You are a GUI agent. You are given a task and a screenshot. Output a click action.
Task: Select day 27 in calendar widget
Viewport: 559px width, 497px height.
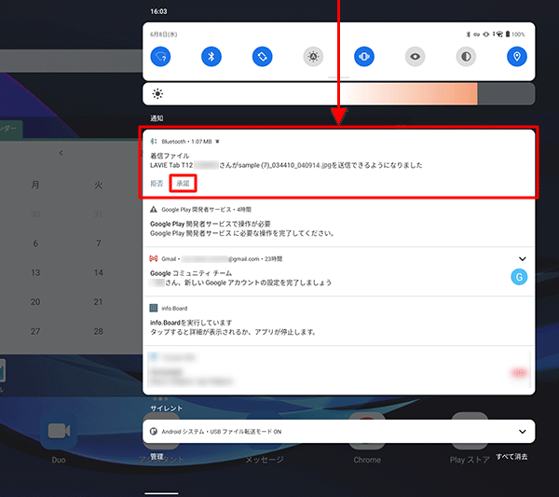35,331
